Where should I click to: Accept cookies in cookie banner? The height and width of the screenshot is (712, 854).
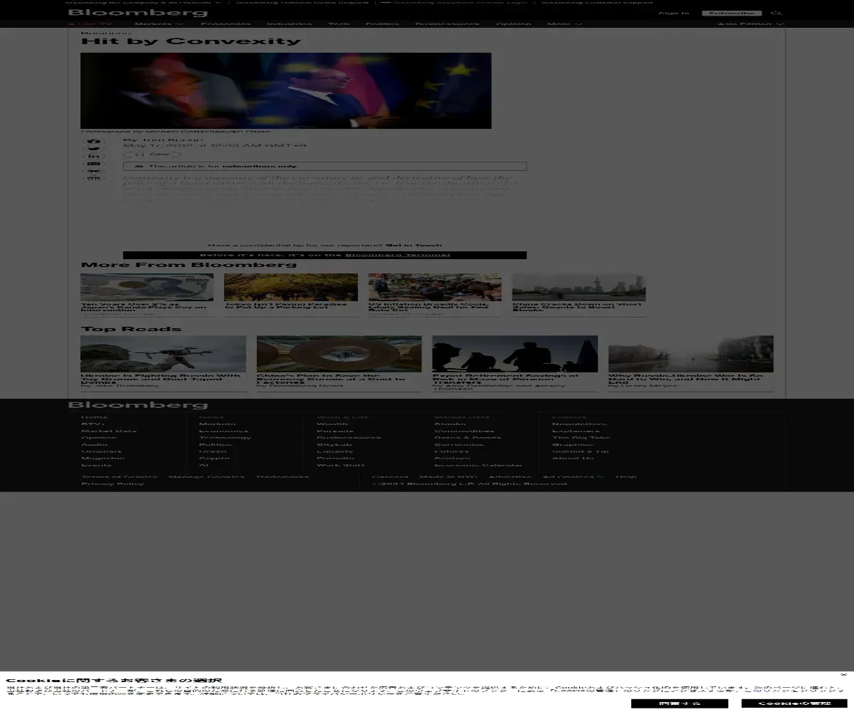point(680,703)
